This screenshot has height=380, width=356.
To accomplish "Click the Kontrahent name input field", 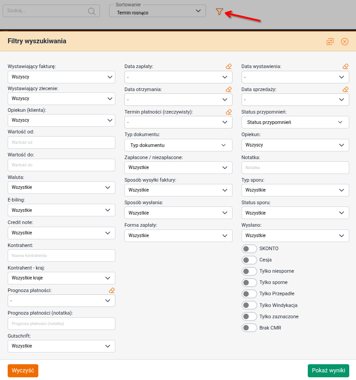I will click(61, 256).
